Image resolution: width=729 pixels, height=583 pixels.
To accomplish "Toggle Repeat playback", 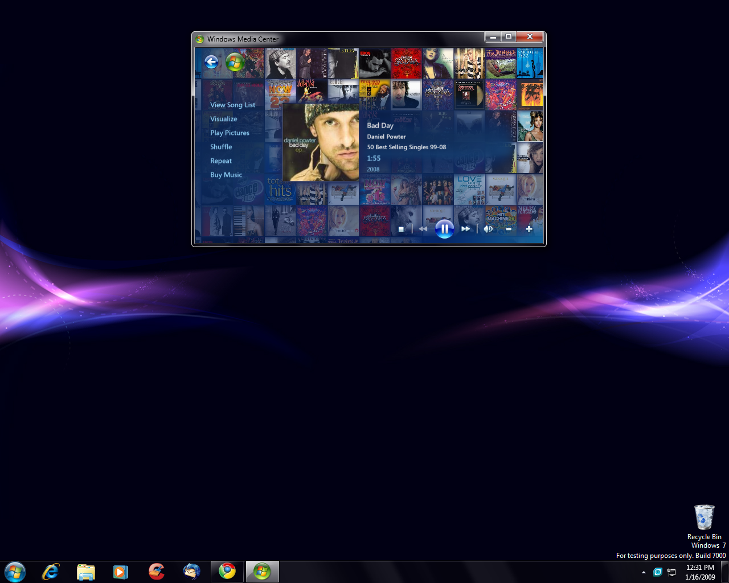I will pyautogui.click(x=220, y=161).
